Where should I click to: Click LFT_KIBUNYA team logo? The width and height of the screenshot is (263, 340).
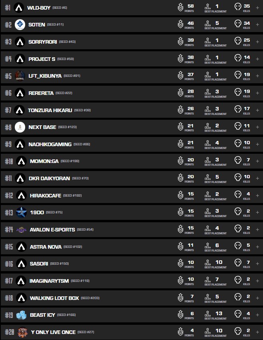20,76
